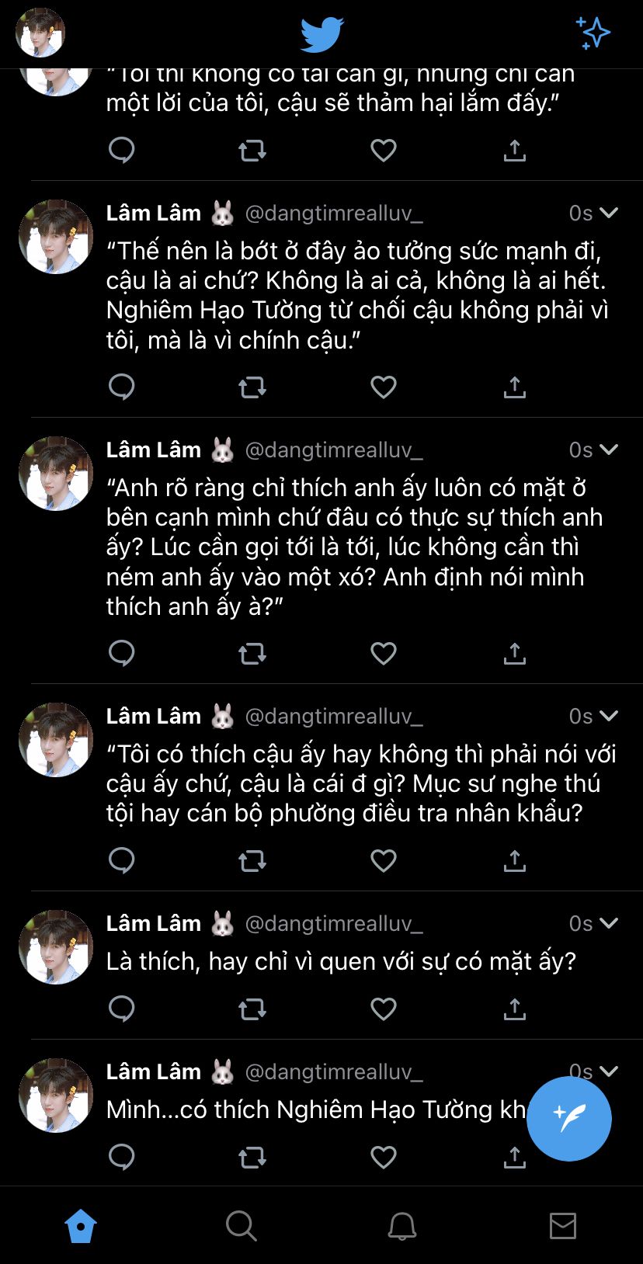Reply to the tweet starting "Thế nên là bớt"
Viewport: 643px width, 1264px height.
(x=122, y=387)
